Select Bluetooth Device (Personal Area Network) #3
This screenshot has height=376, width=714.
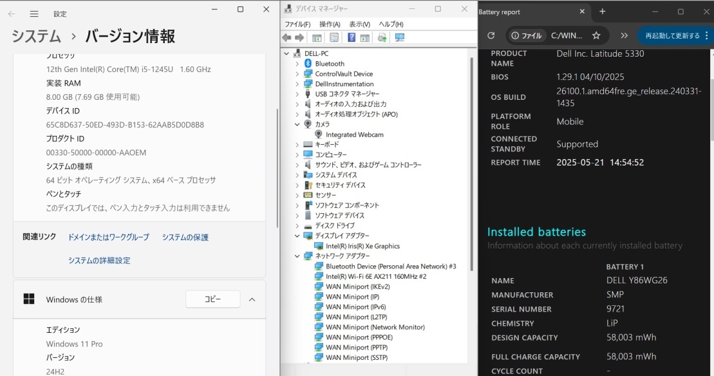click(391, 267)
